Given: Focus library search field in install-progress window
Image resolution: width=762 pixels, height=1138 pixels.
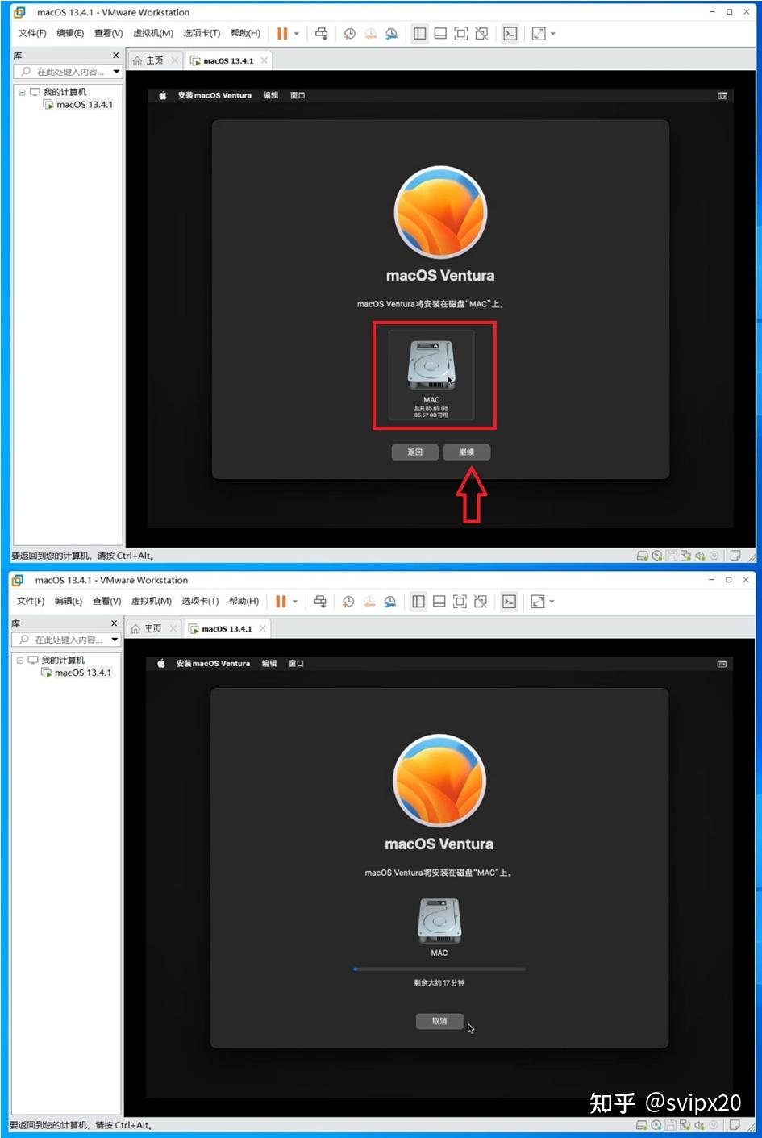Looking at the screenshot, I should pos(65,640).
